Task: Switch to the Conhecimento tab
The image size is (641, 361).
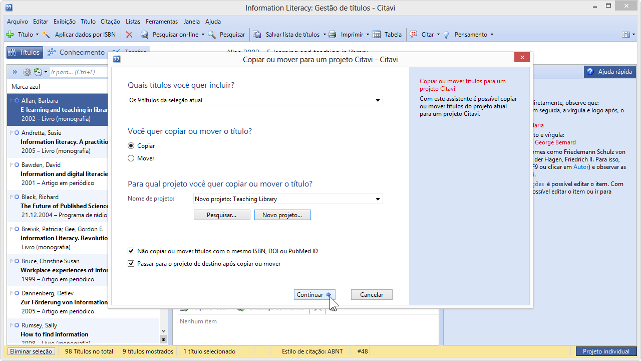Action: tap(76, 52)
